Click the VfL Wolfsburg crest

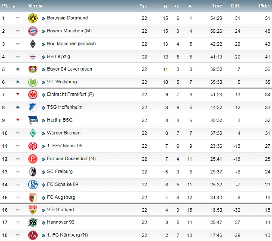[x=33, y=82]
